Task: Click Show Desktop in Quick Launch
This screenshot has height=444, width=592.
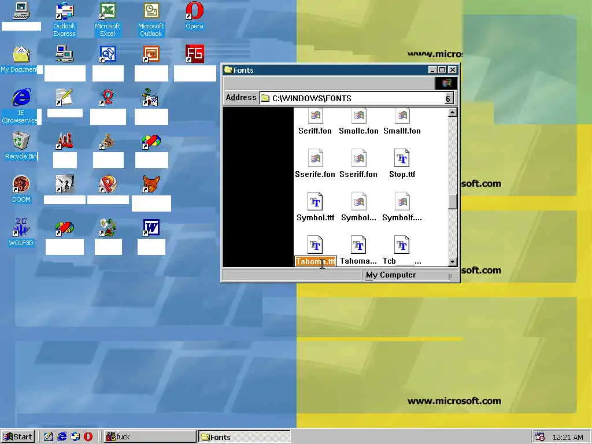Action: [49, 437]
